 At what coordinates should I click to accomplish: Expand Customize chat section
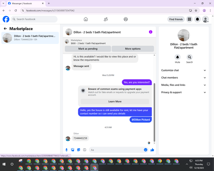tap(184, 70)
